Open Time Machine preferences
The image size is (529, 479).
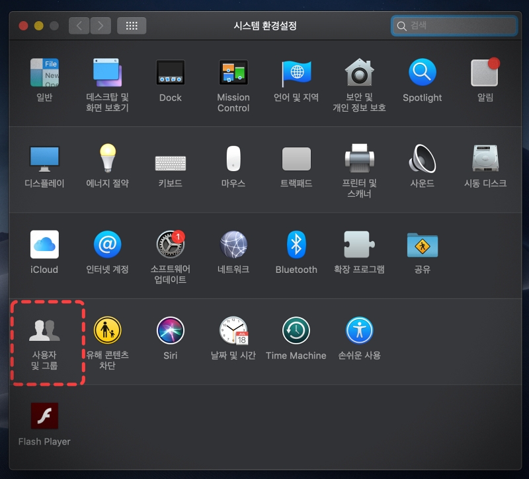pyautogui.click(x=296, y=330)
